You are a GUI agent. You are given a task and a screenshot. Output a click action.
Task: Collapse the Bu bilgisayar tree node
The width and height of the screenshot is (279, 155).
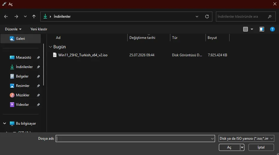(5, 123)
